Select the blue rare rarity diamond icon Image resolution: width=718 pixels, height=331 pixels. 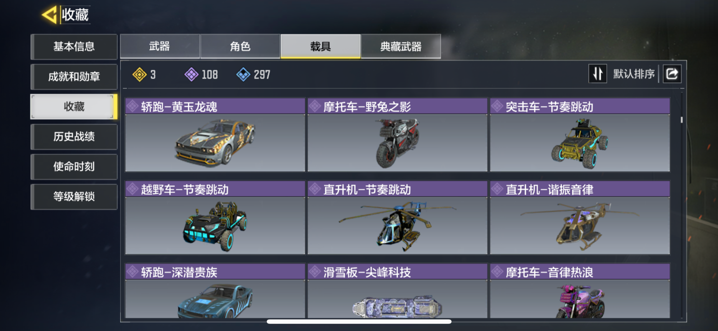pyautogui.click(x=243, y=74)
